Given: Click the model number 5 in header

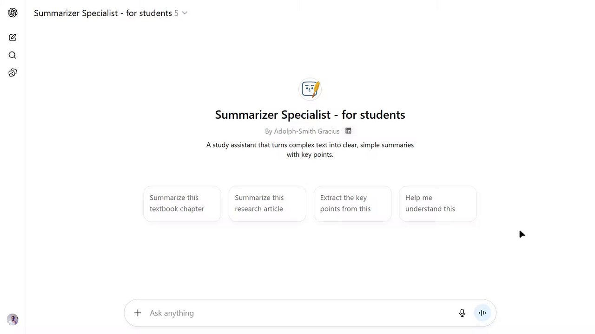Looking at the screenshot, I should [177, 13].
